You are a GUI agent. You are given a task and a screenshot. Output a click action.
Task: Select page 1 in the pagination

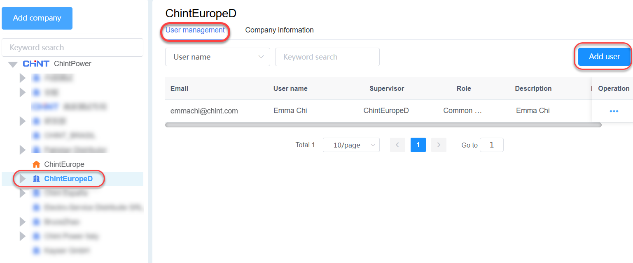(418, 145)
